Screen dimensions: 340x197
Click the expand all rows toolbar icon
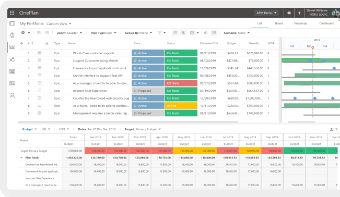tap(39, 33)
